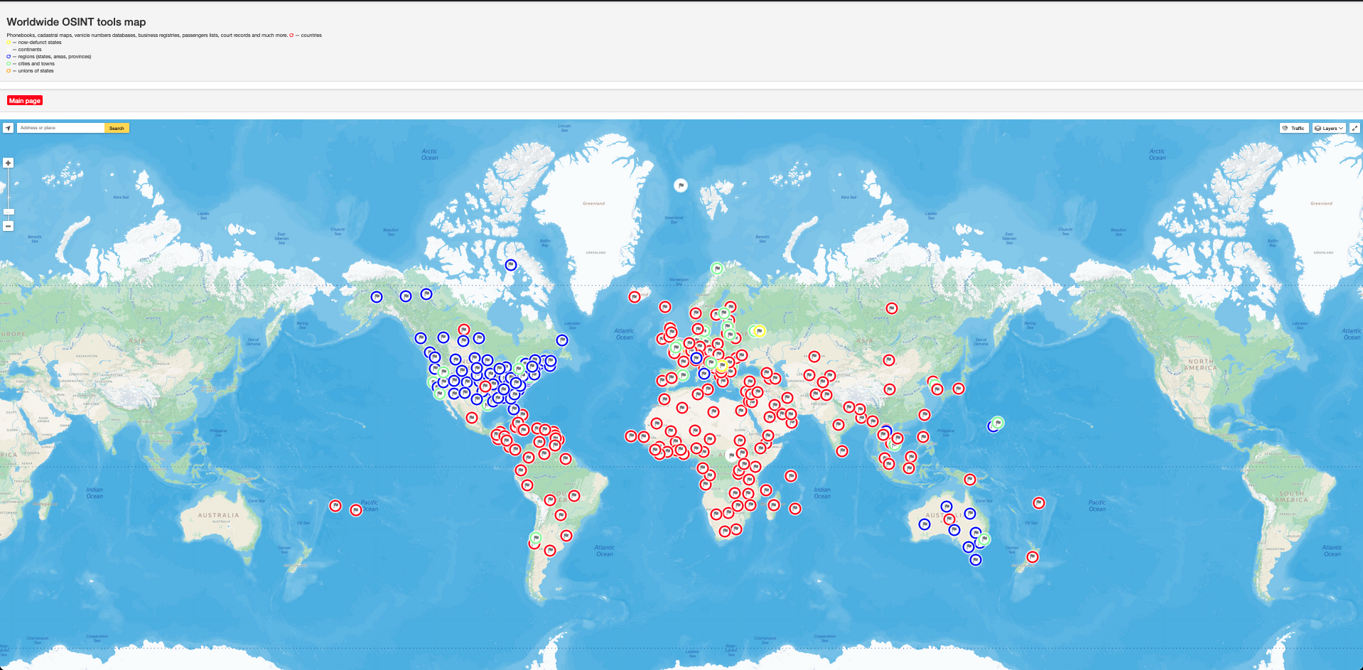
Task: Open the Layers dropdown
Action: (1328, 129)
